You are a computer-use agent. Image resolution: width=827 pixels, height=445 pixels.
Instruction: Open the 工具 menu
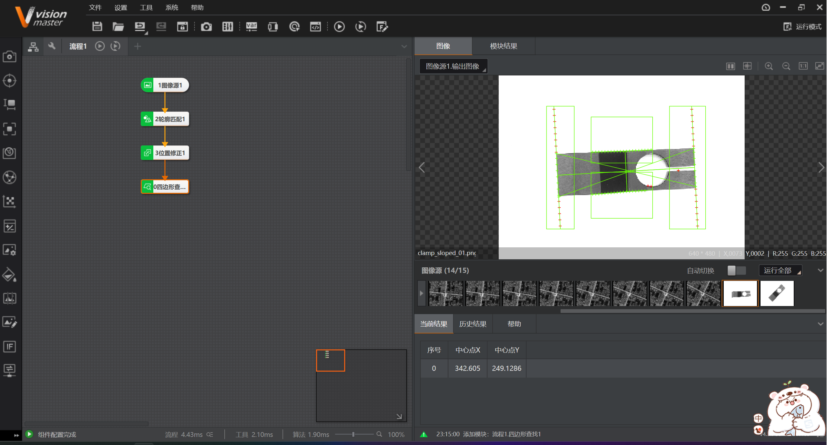tap(146, 7)
